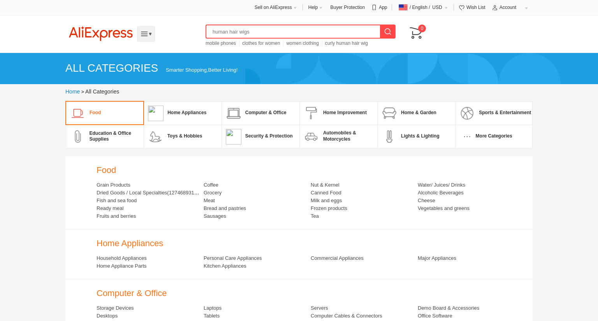598x321 pixels.
Task: Select the Home Appliances category label
Action: pyautogui.click(x=187, y=113)
